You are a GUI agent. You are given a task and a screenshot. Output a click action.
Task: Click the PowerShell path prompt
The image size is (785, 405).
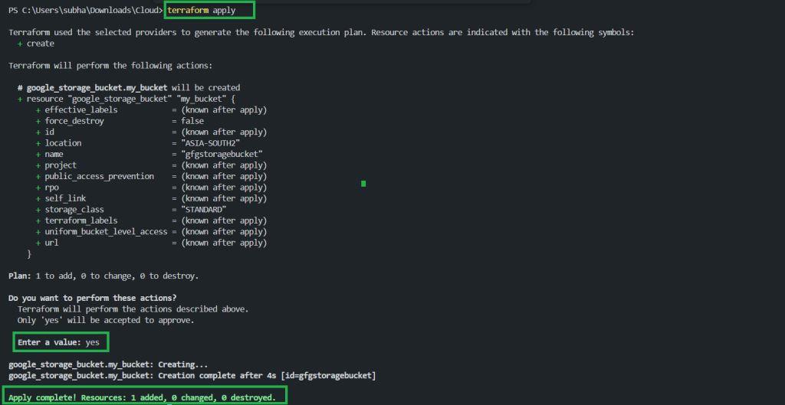click(x=86, y=10)
